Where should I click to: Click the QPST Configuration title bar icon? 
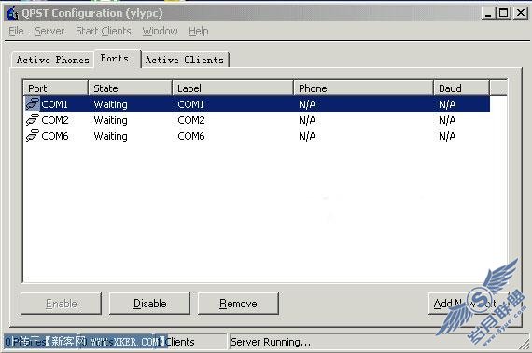point(12,13)
